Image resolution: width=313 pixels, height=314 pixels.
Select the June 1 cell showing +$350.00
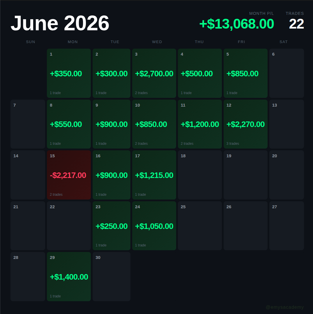coord(69,73)
